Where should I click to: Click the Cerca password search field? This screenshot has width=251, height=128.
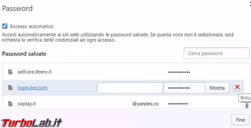click(216, 53)
